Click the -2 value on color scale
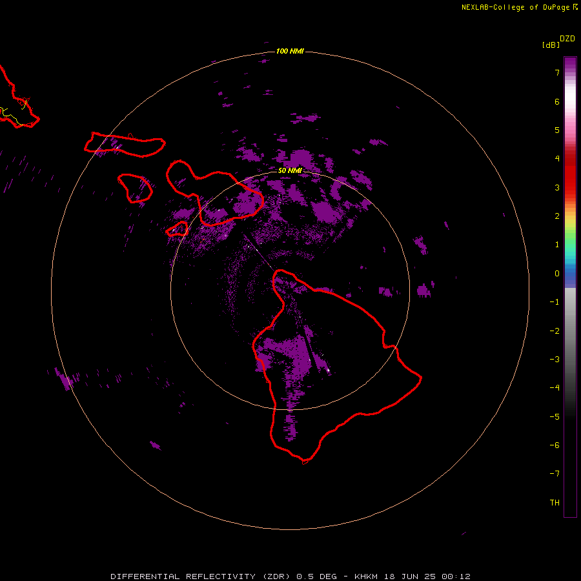The height and width of the screenshot is (581, 581). pos(555,331)
